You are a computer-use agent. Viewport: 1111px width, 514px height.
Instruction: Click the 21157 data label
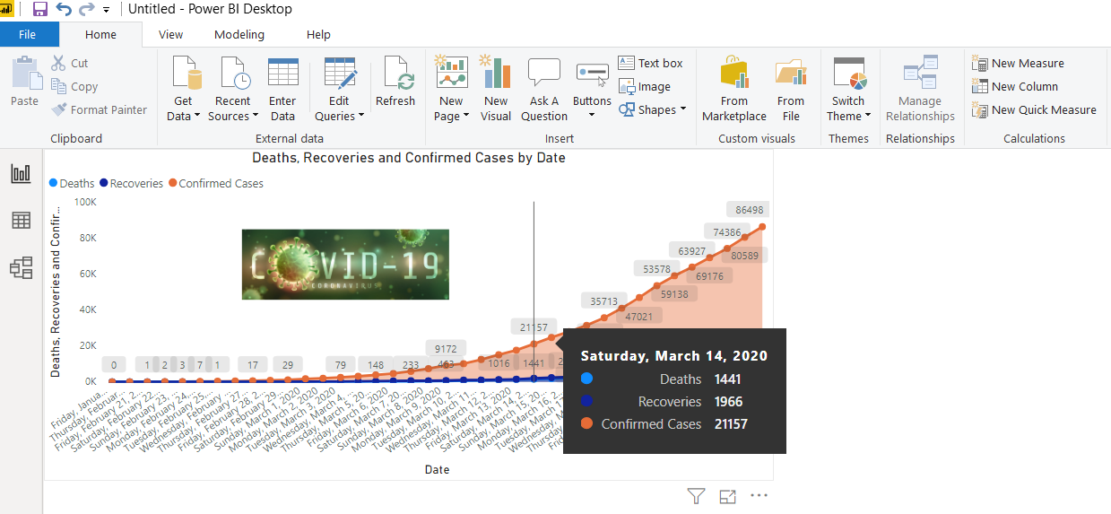pyautogui.click(x=534, y=327)
